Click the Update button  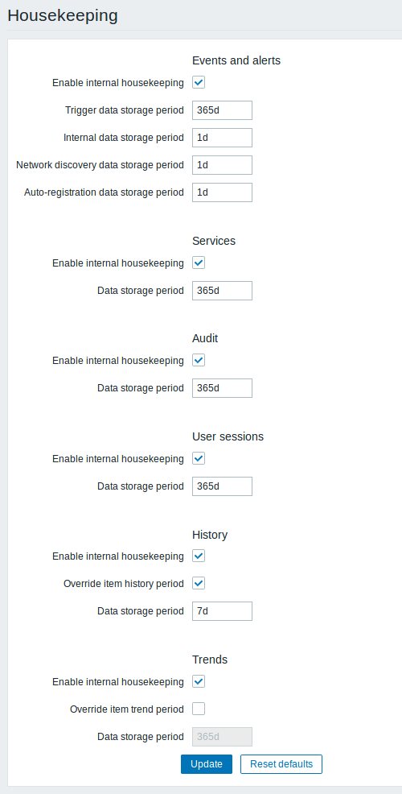[207, 764]
